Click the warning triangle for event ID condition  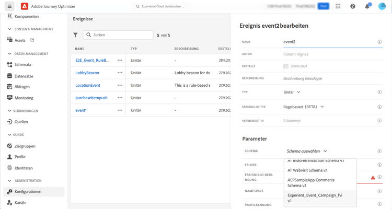click(373, 178)
